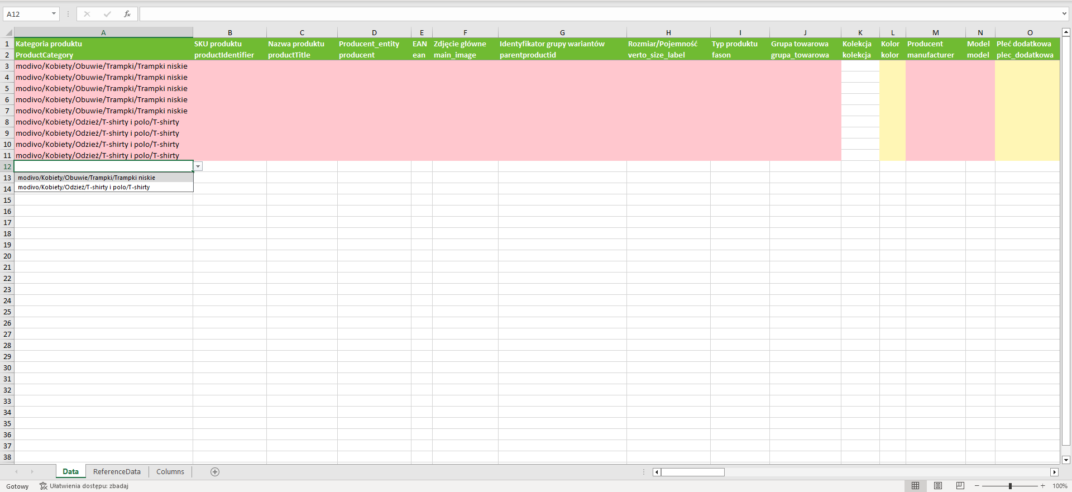The height and width of the screenshot is (492, 1072).
Task: Click the zoom slider handle
Action: click(x=1010, y=486)
